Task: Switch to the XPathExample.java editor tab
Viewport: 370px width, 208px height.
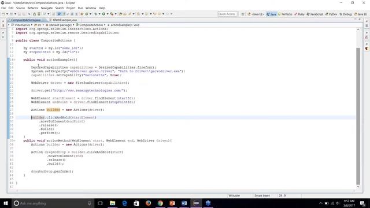Action: (65, 20)
